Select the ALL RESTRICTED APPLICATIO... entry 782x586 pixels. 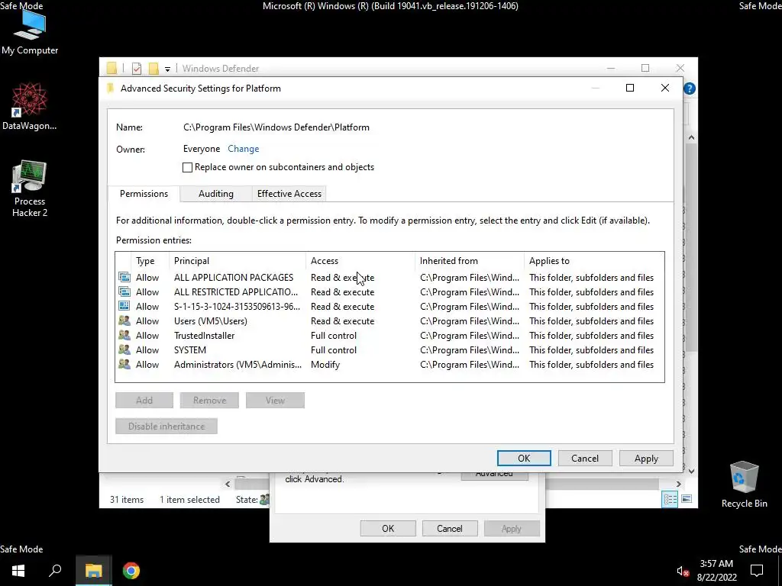(x=390, y=292)
